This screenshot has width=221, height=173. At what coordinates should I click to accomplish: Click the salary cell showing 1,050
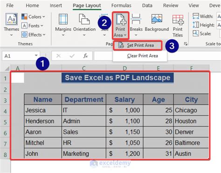pyautogui.click(x=124, y=143)
